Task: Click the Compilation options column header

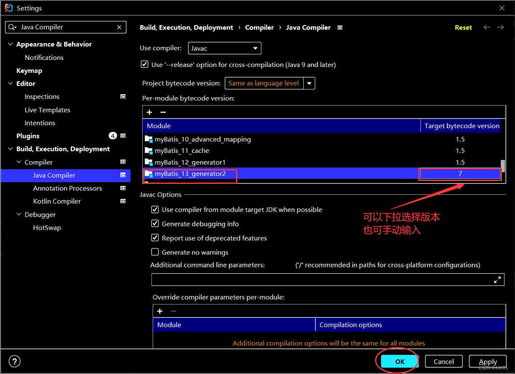Action: (410, 325)
